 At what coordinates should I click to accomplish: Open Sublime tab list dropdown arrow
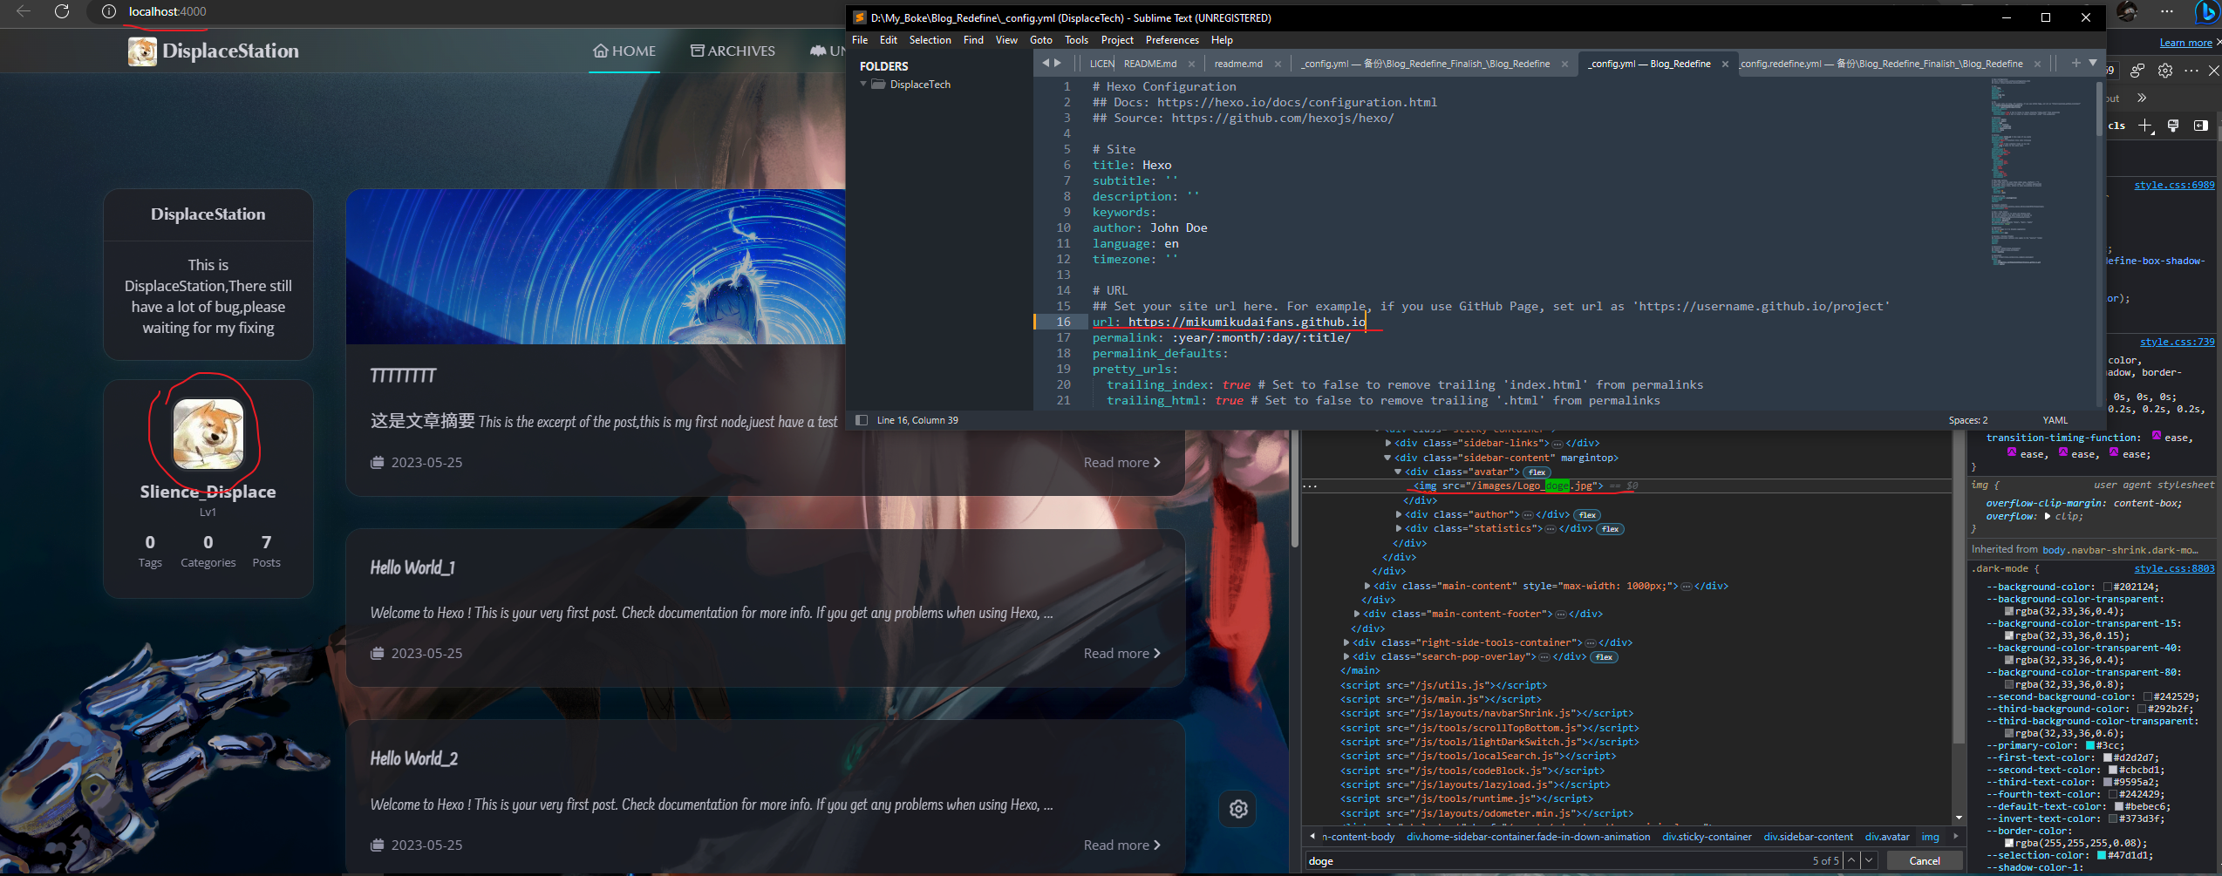pyautogui.click(x=2093, y=63)
